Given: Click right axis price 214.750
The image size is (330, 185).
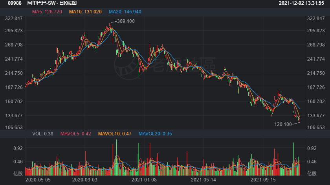Looking at the screenshot, I should click(316, 73).
